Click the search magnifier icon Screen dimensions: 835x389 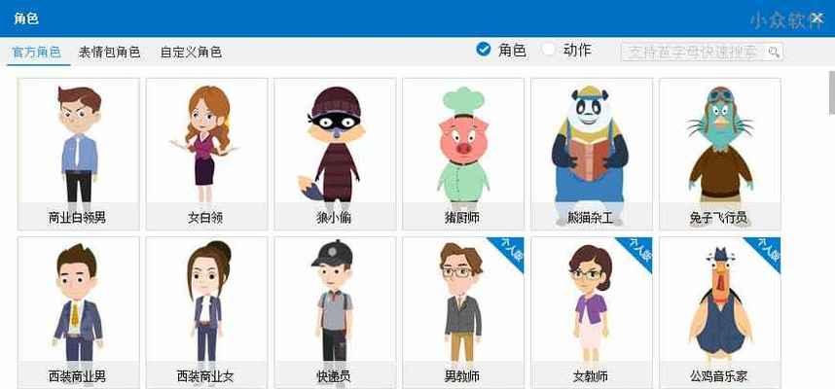(x=774, y=53)
